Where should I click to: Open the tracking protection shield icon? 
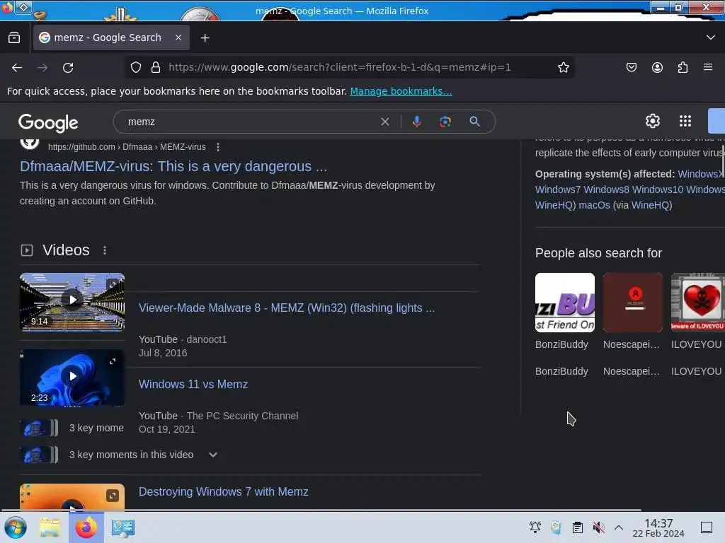135,67
